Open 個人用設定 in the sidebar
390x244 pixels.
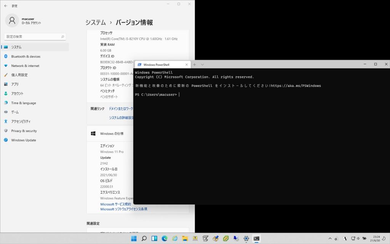(35, 75)
